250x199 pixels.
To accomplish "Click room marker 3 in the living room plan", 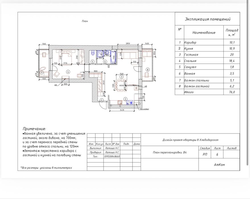I will point(122,77).
